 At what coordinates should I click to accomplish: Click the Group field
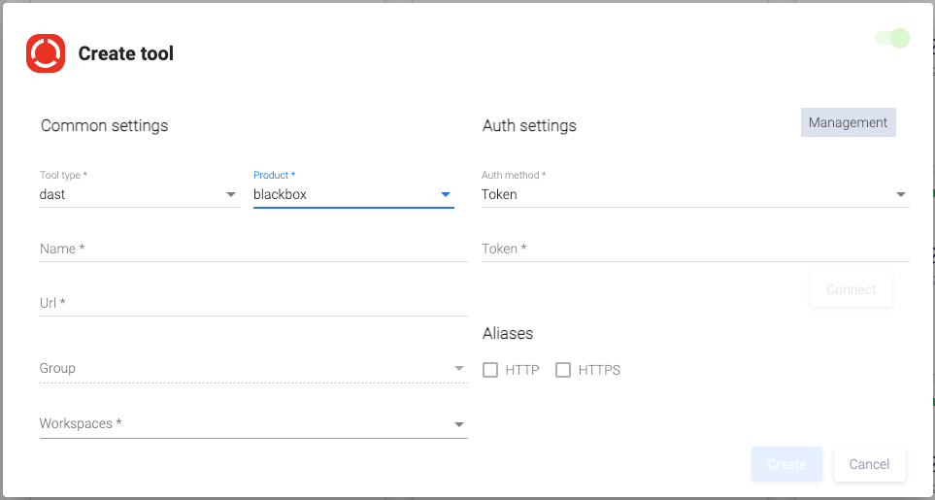[x=243, y=369]
